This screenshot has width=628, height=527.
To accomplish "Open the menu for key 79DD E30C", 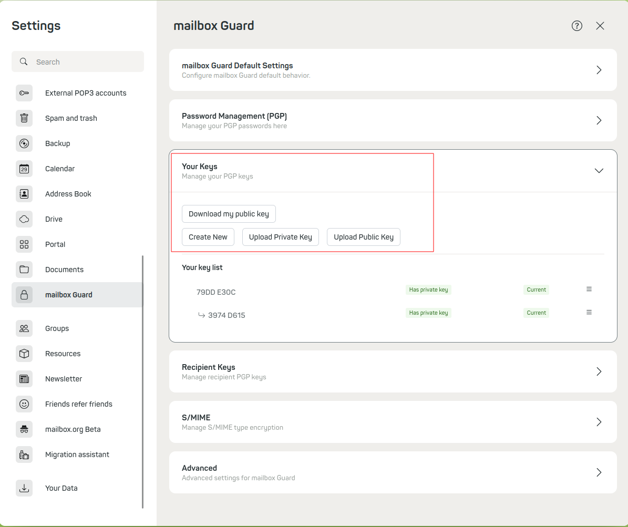I will (x=589, y=289).
